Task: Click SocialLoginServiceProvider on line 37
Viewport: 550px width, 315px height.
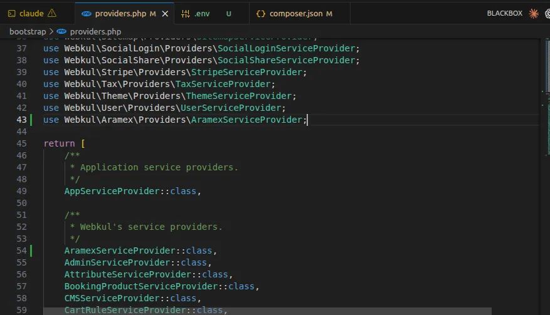Action: tap(287, 48)
